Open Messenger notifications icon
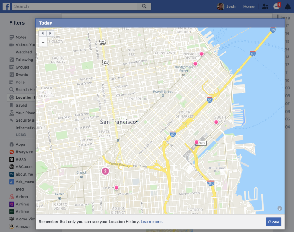This screenshot has height=232, width=294. [x=277, y=6]
